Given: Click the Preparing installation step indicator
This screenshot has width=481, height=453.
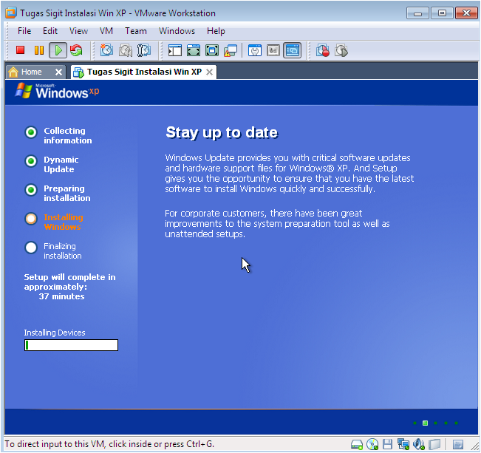Looking at the screenshot, I should (x=31, y=190).
